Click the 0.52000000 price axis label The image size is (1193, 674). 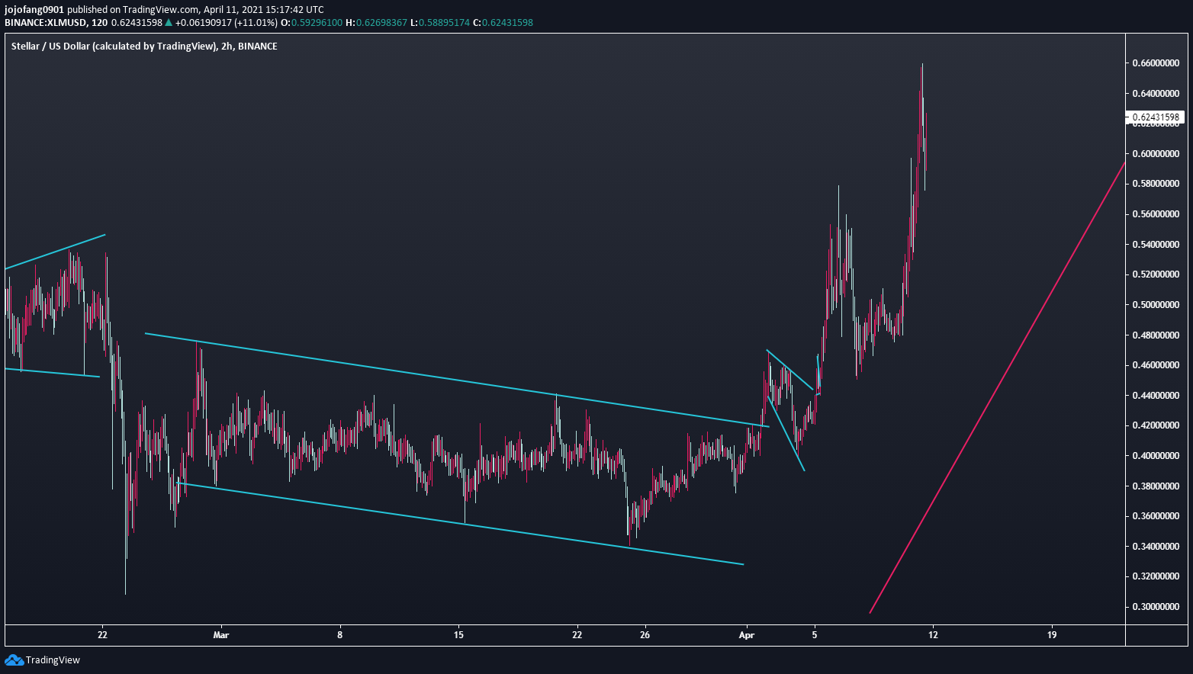pos(1156,274)
